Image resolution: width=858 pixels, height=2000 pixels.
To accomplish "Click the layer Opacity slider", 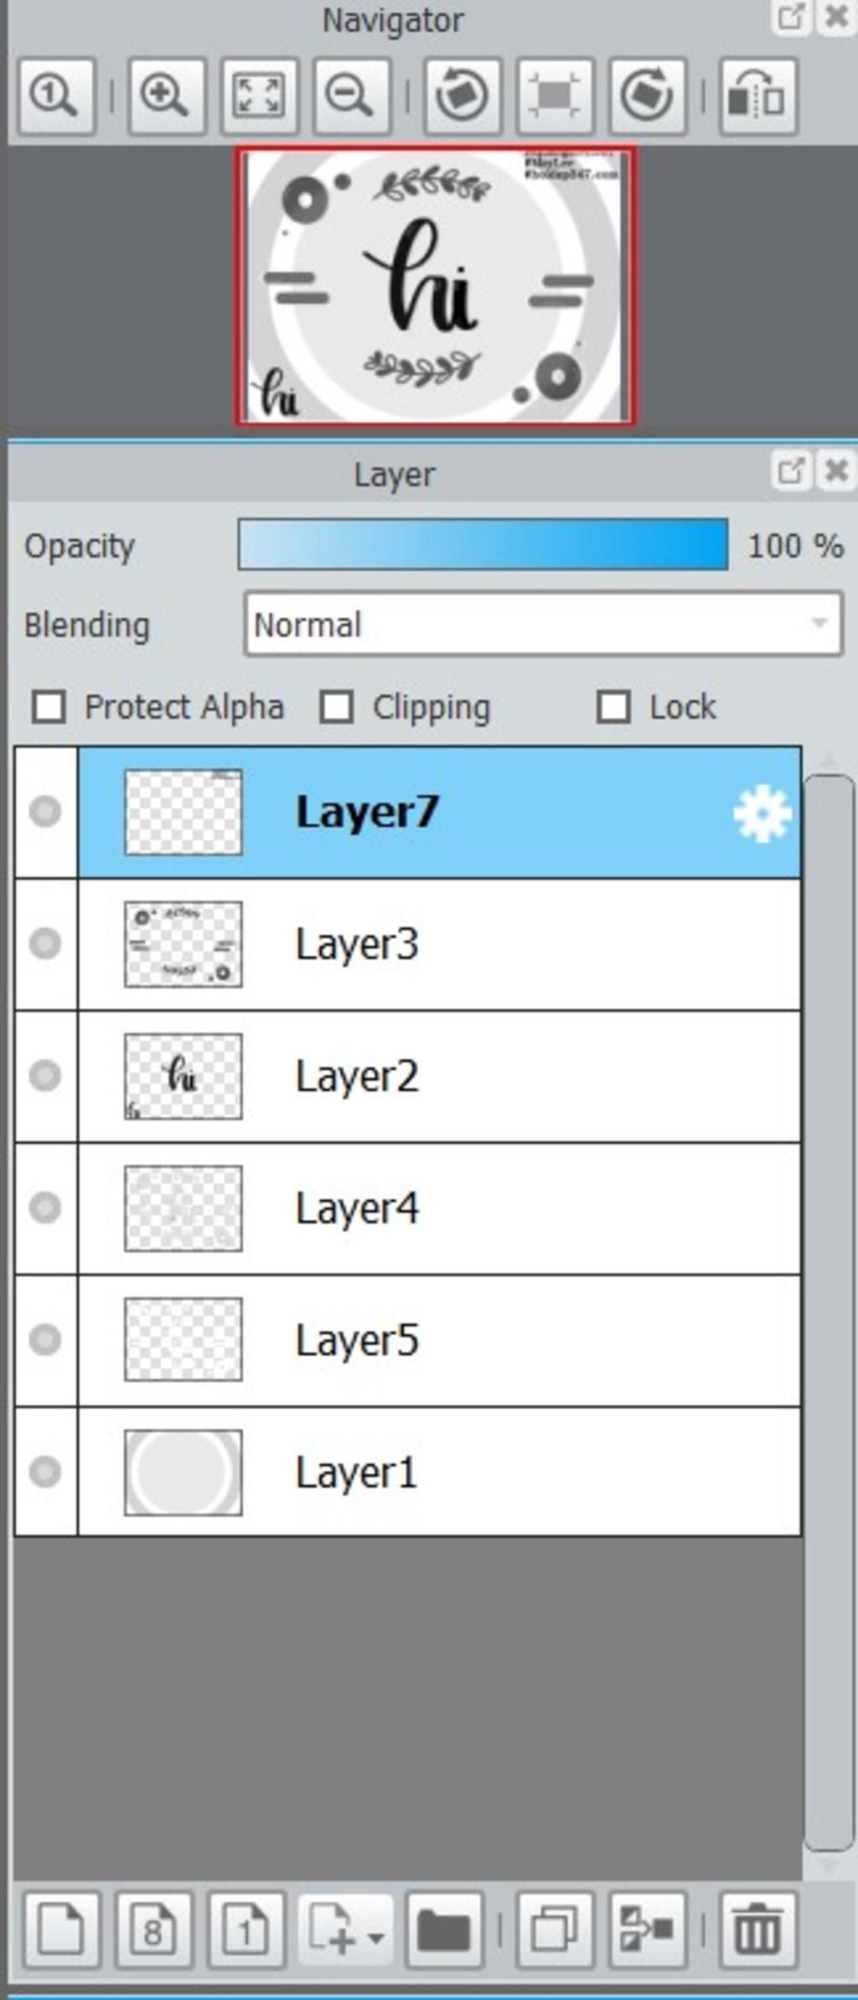I will [483, 545].
